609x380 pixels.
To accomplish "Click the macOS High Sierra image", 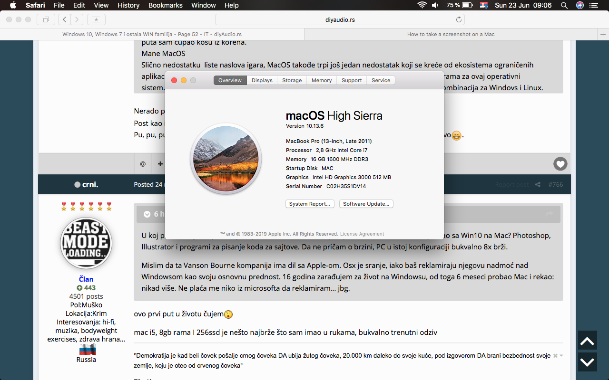I will [x=226, y=159].
